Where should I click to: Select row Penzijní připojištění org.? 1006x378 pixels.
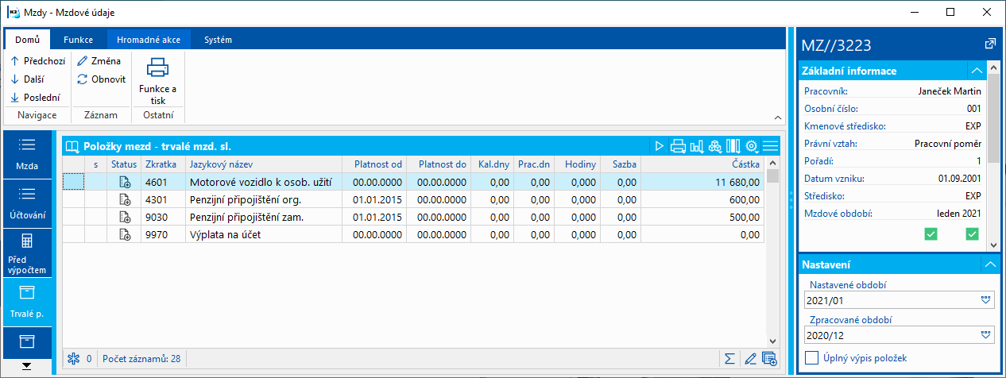pyautogui.click(x=413, y=199)
